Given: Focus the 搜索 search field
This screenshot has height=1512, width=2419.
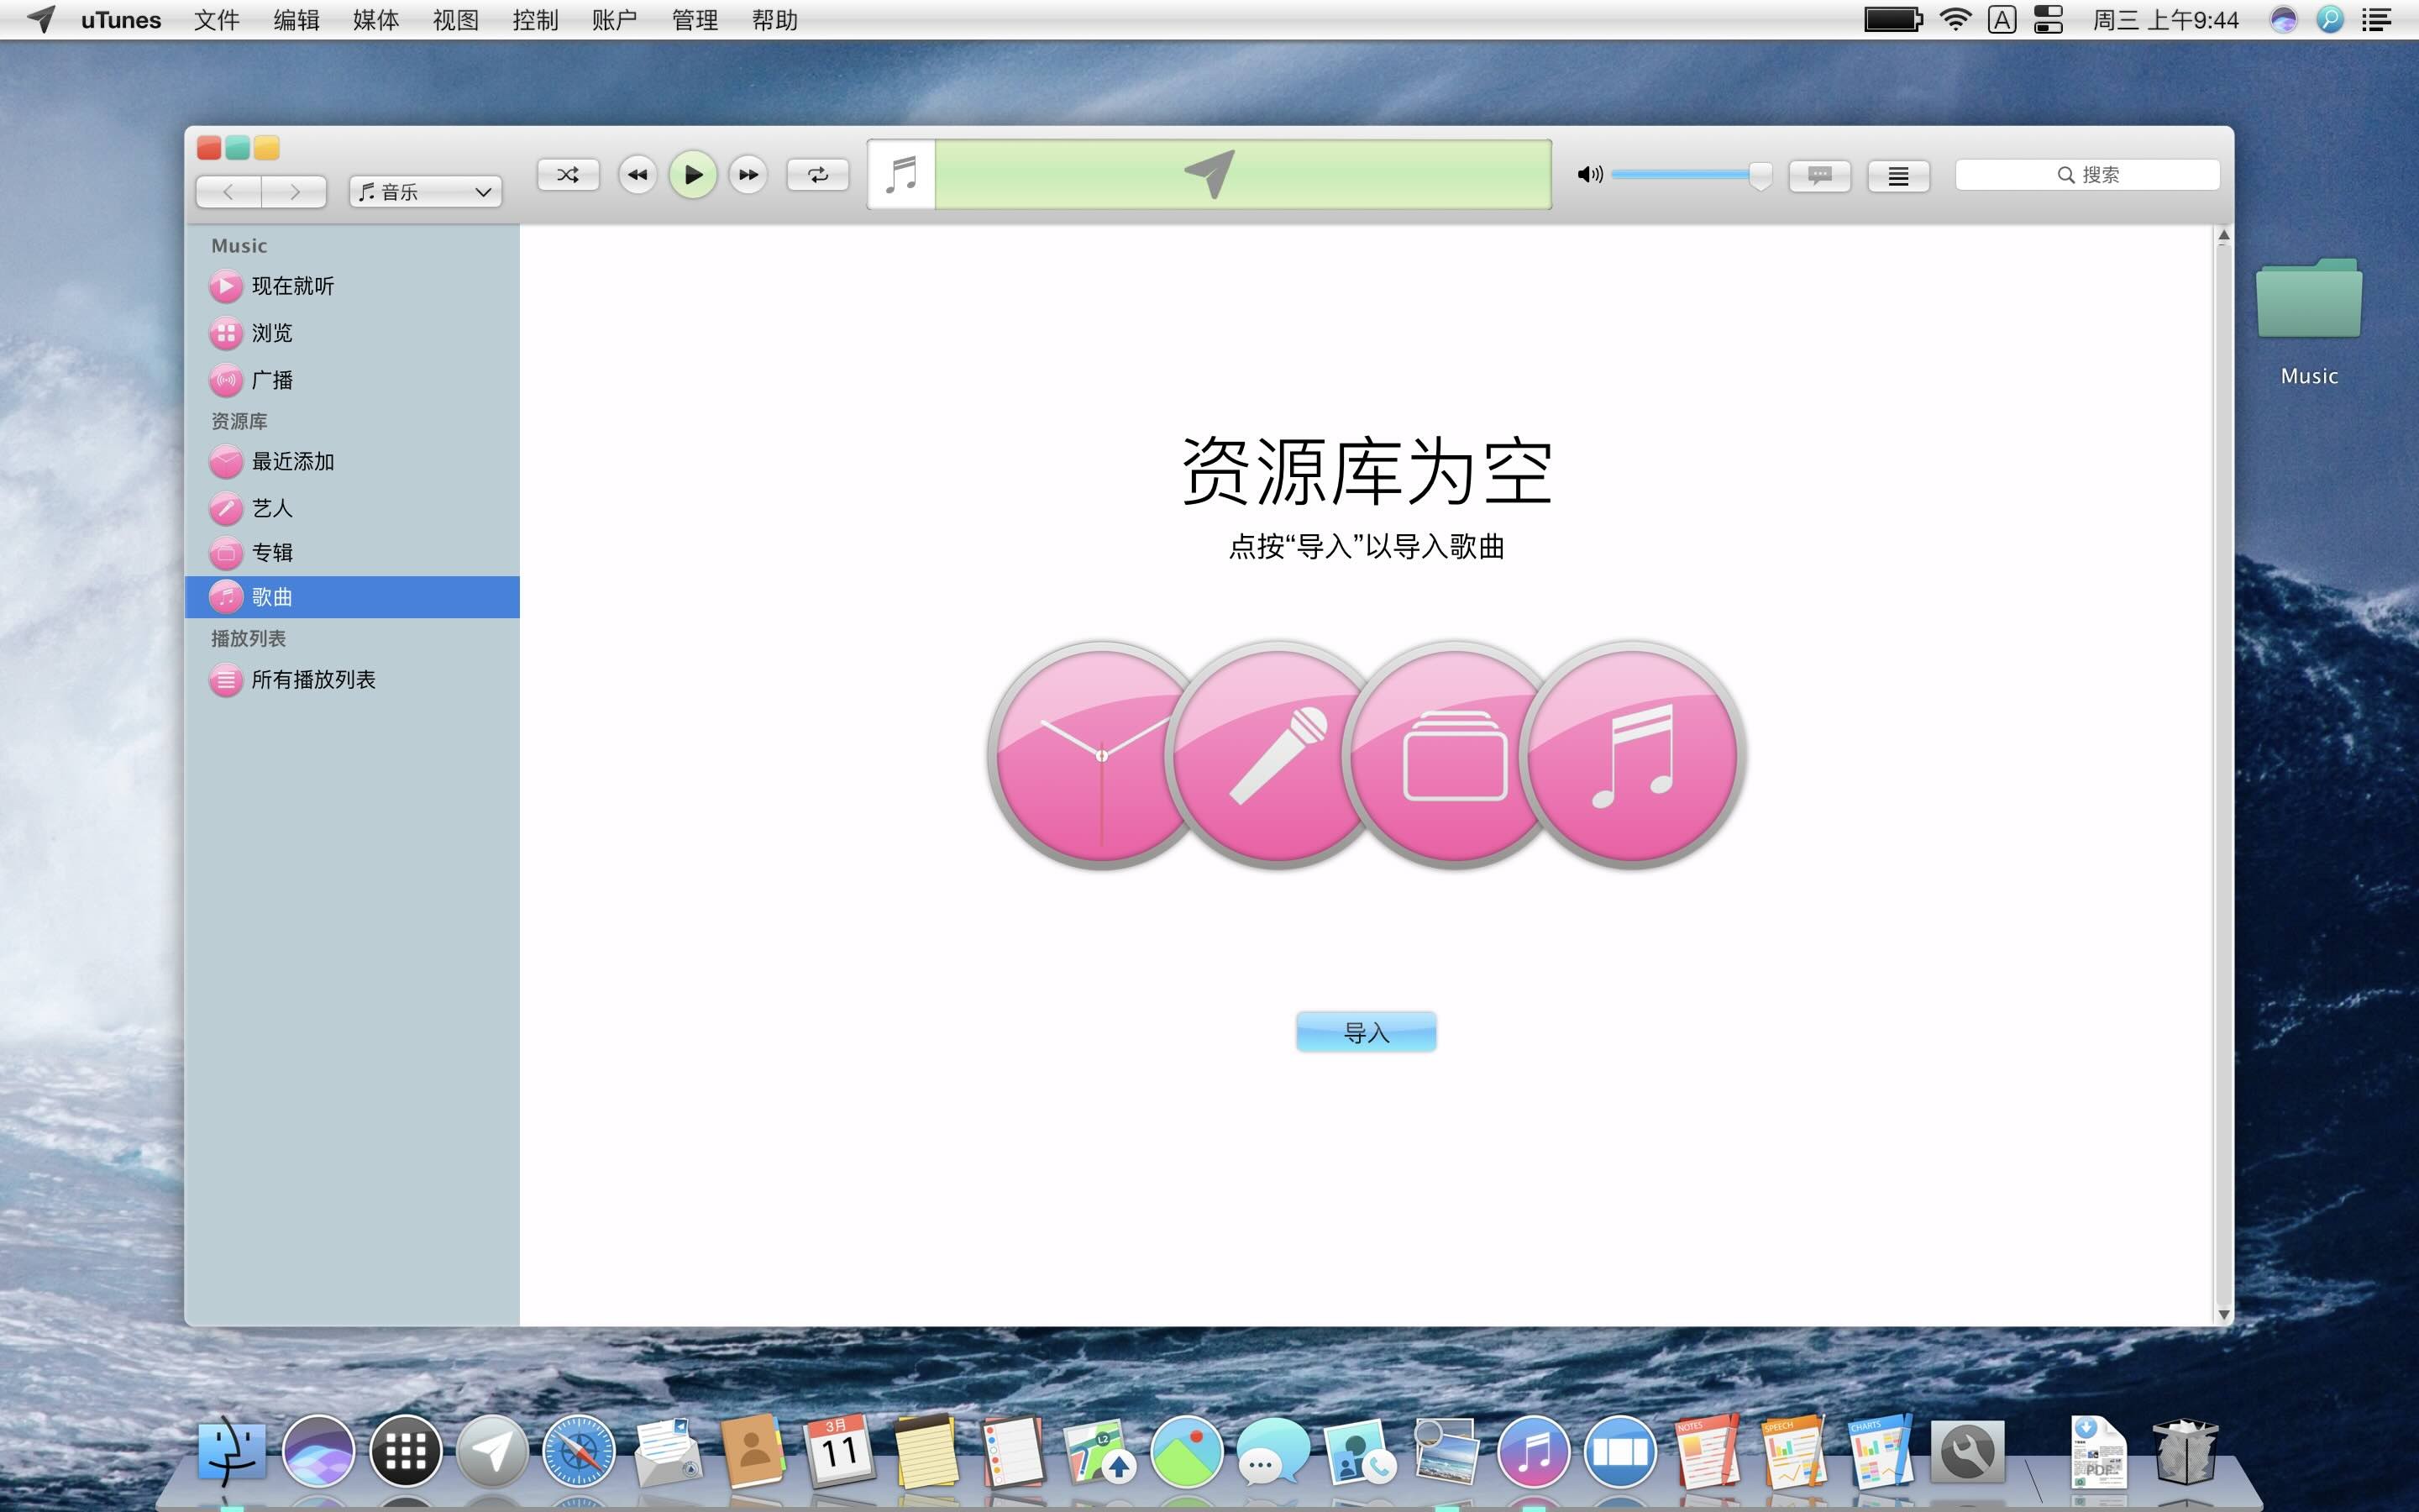Looking at the screenshot, I should [x=2087, y=175].
